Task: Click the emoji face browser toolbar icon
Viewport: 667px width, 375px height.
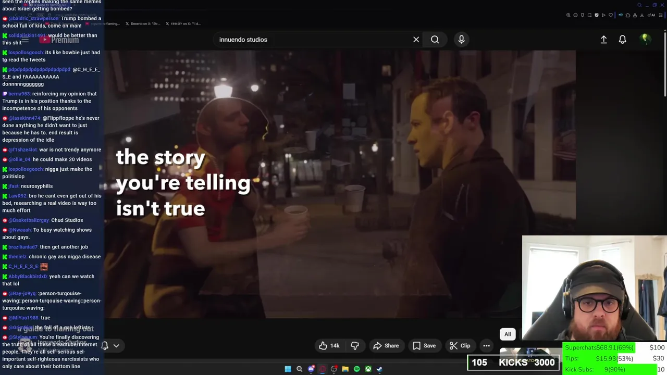Action: pyautogui.click(x=575, y=15)
